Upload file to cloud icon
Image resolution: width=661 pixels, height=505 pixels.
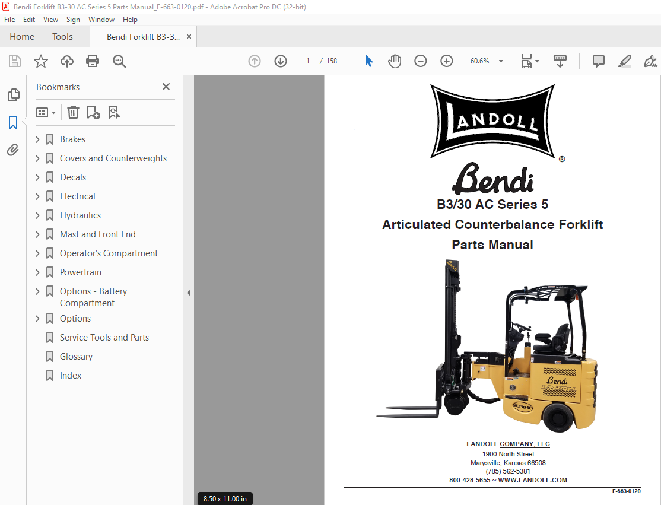click(x=66, y=61)
